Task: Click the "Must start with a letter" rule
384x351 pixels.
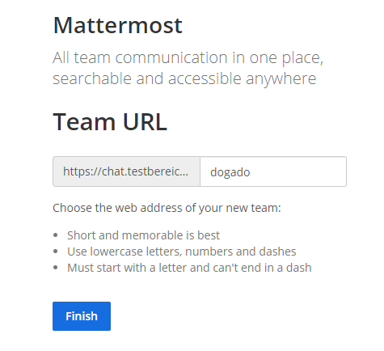Action: coord(189,268)
